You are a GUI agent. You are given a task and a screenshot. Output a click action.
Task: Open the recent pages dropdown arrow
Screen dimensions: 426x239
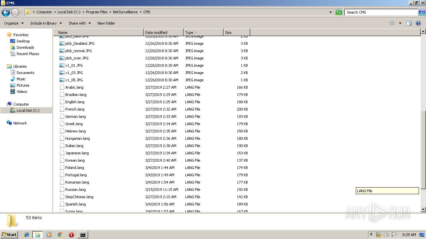coord(22,13)
